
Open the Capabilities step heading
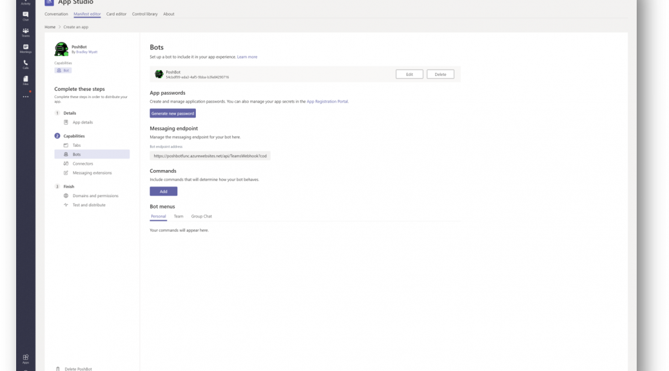coord(74,136)
